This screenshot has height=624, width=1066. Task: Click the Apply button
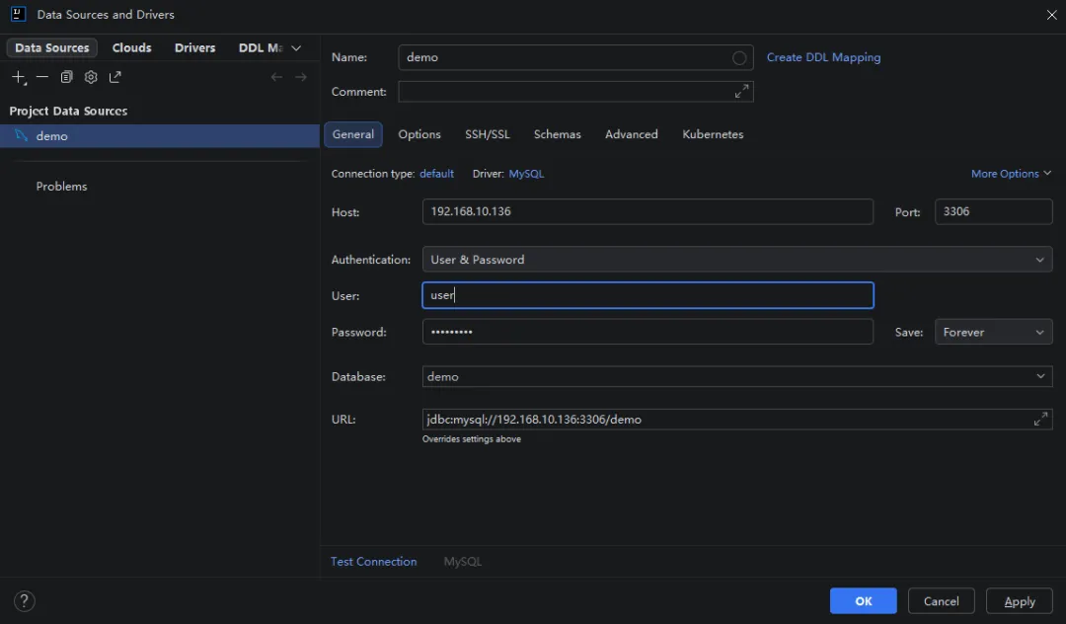coord(1020,601)
